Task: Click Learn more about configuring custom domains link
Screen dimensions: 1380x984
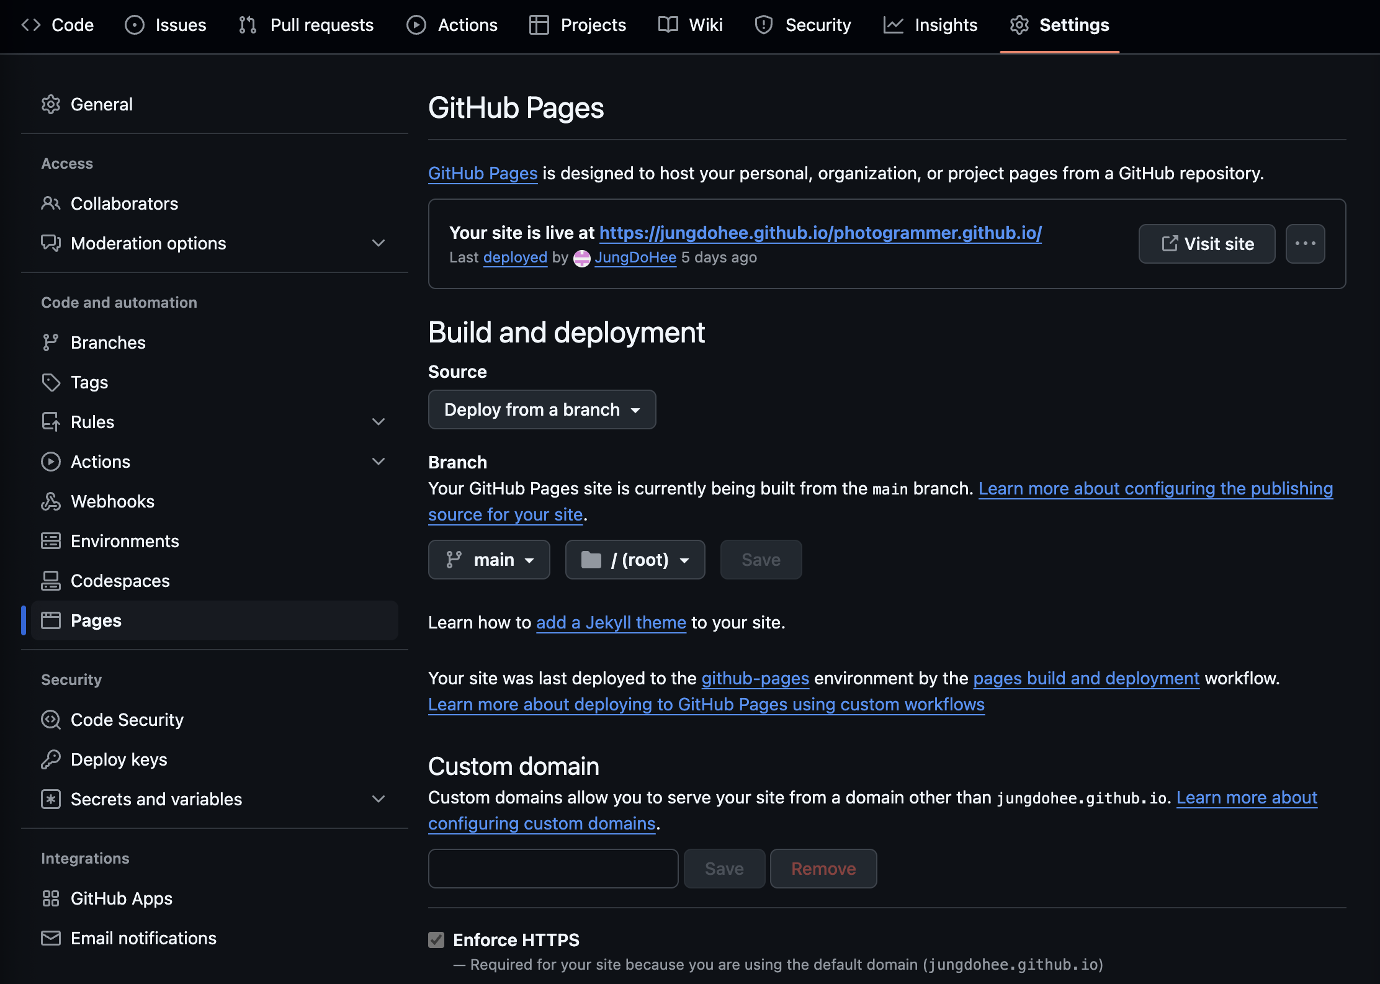Action: 542,823
